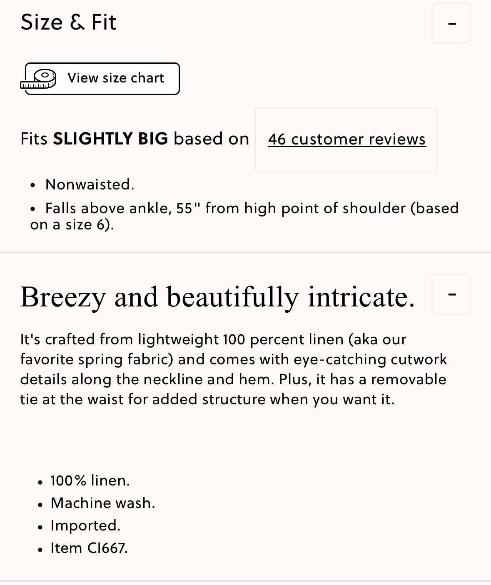Click the bullet dot before Machine wash
Image resolution: width=491 pixels, height=585 pixels.
point(40,505)
